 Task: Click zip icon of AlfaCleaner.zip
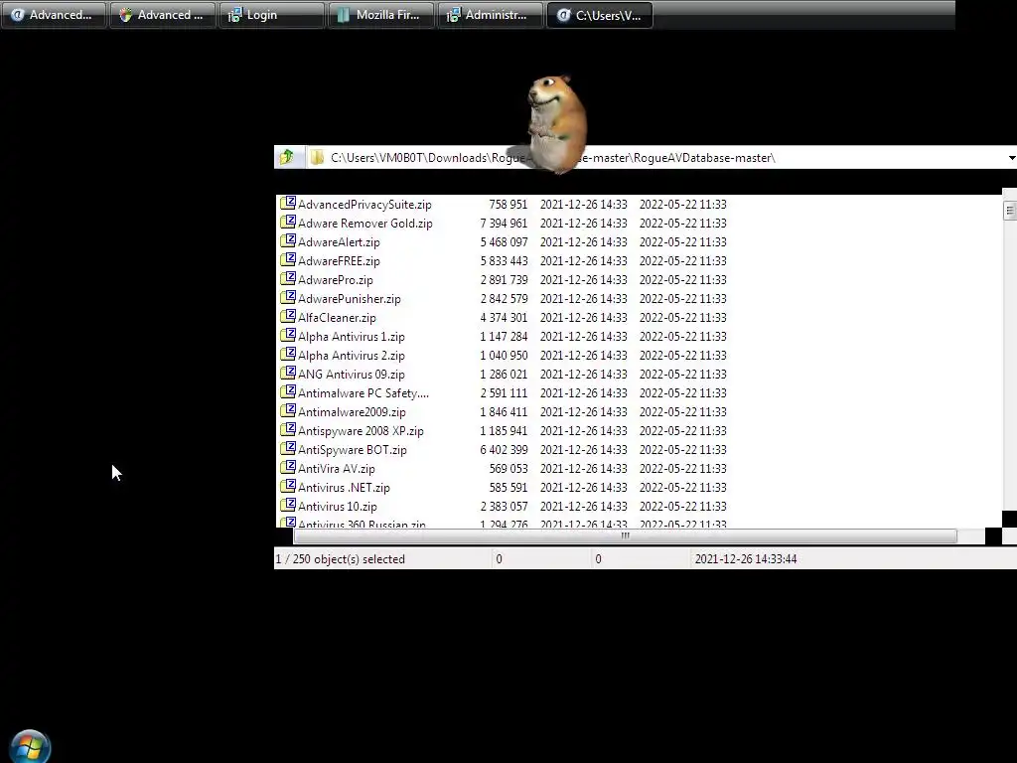coord(287,317)
